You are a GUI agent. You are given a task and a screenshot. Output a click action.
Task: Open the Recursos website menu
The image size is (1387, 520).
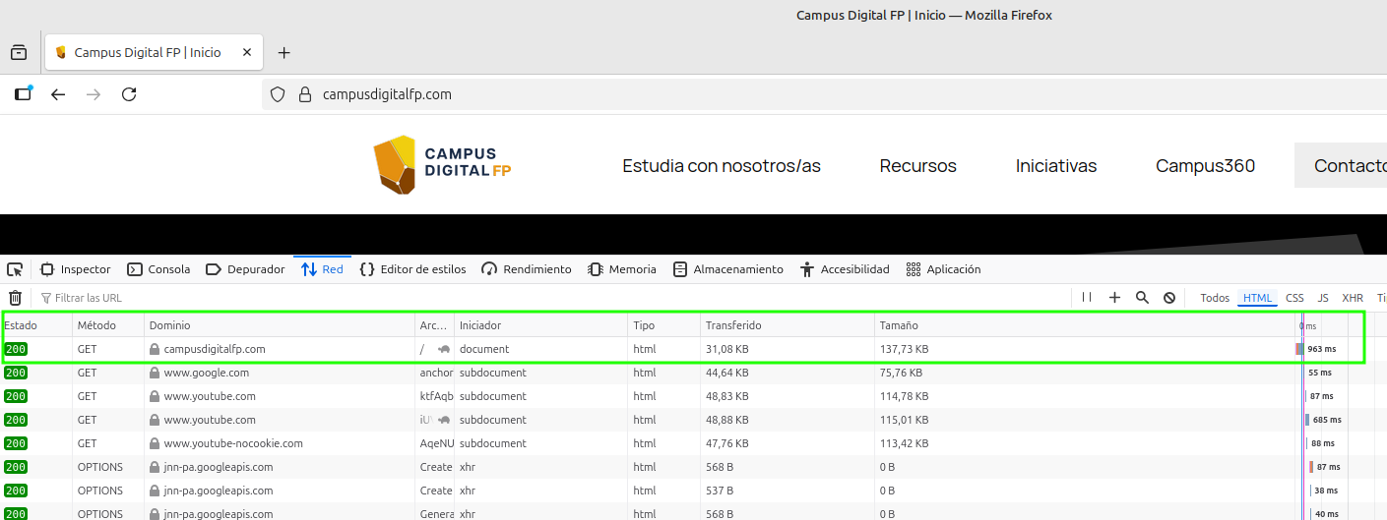[917, 166]
